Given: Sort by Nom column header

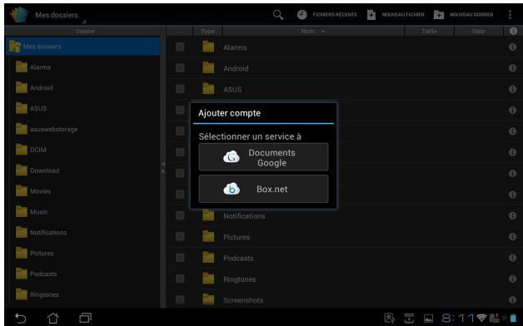Looking at the screenshot, I should tap(313, 31).
